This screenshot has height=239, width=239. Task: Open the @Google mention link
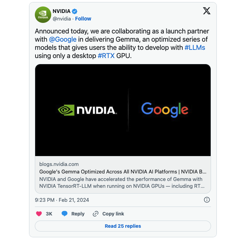(62, 39)
